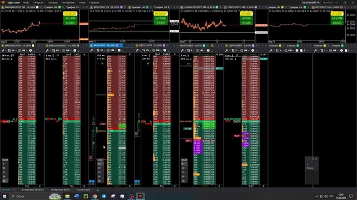Click green AV badge on REDUSDT chart
Image resolution: width=357 pixels, height=200 pixels.
pyautogui.click(x=161, y=18)
